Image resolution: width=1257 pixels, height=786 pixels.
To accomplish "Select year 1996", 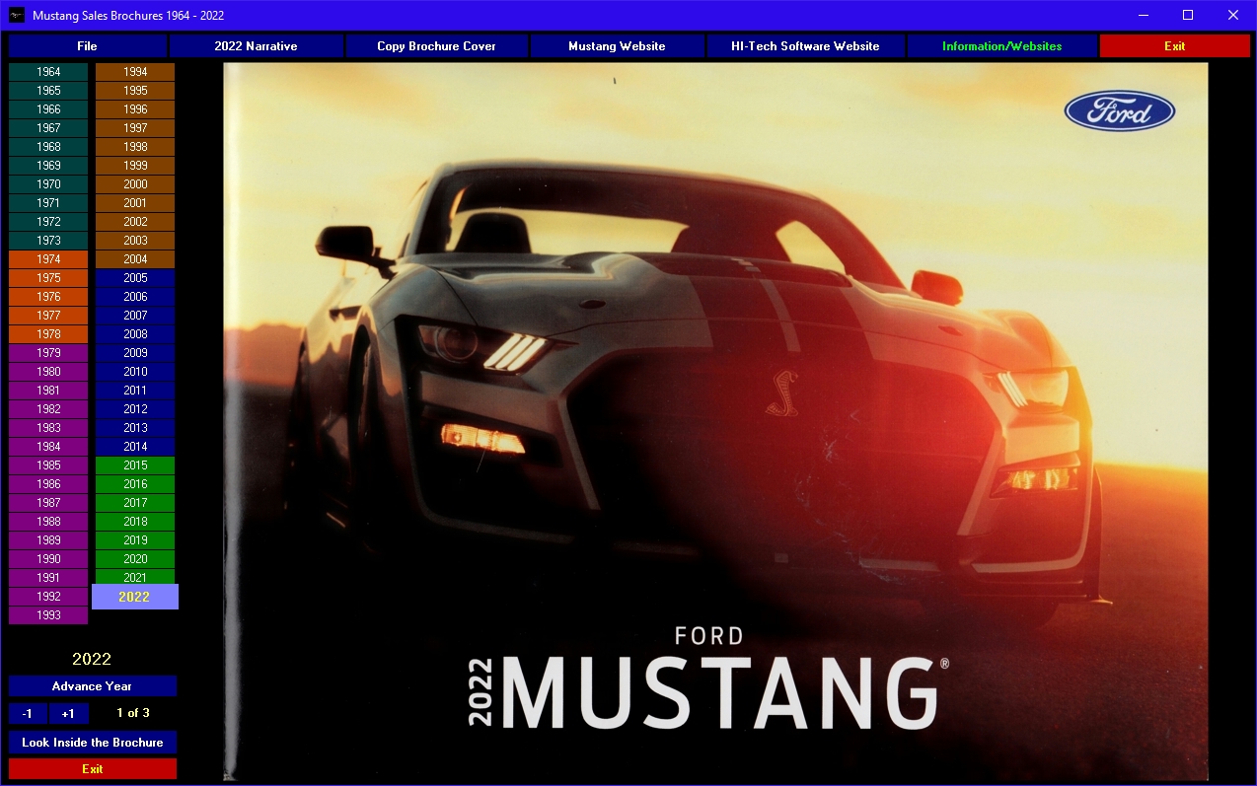I will tap(135, 109).
